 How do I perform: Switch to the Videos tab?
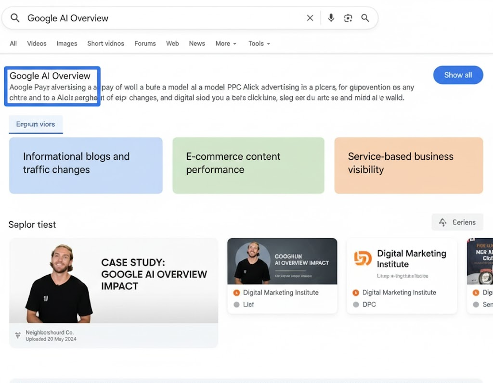click(x=37, y=43)
